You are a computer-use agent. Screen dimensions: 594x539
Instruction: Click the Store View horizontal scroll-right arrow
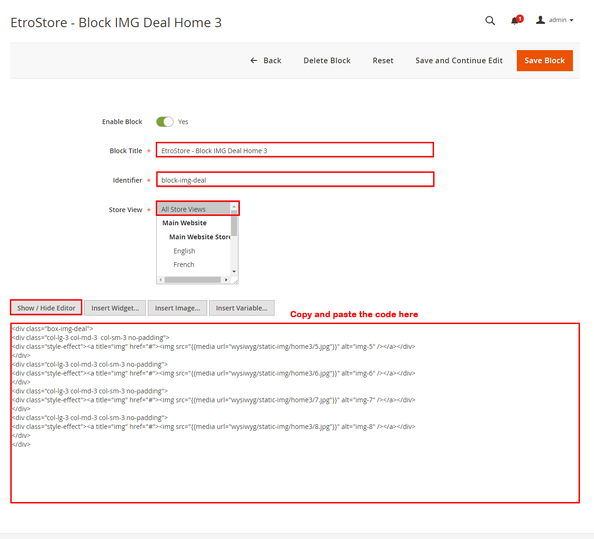[x=226, y=280]
